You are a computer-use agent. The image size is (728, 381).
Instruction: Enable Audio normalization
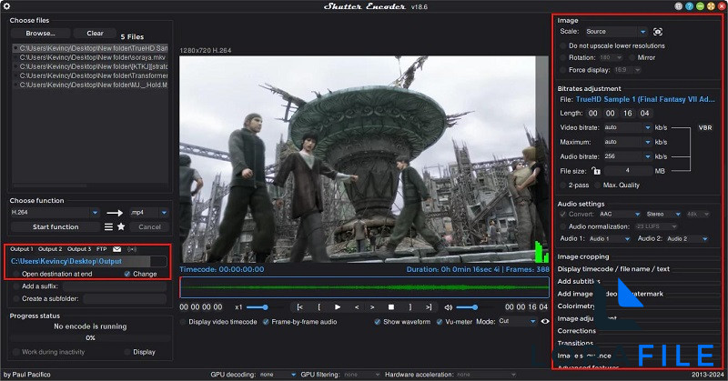pos(563,226)
